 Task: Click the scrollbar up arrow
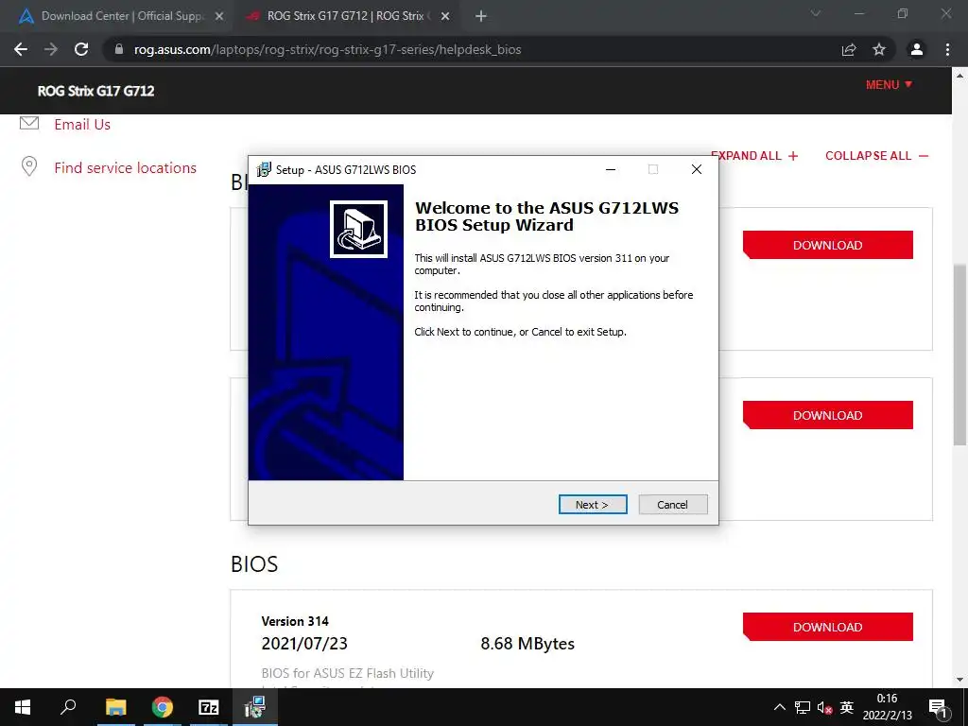click(x=959, y=76)
